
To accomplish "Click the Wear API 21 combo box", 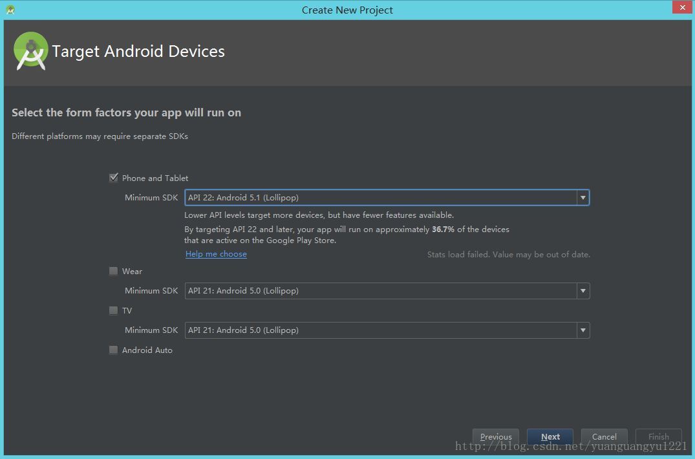I will pos(387,291).
